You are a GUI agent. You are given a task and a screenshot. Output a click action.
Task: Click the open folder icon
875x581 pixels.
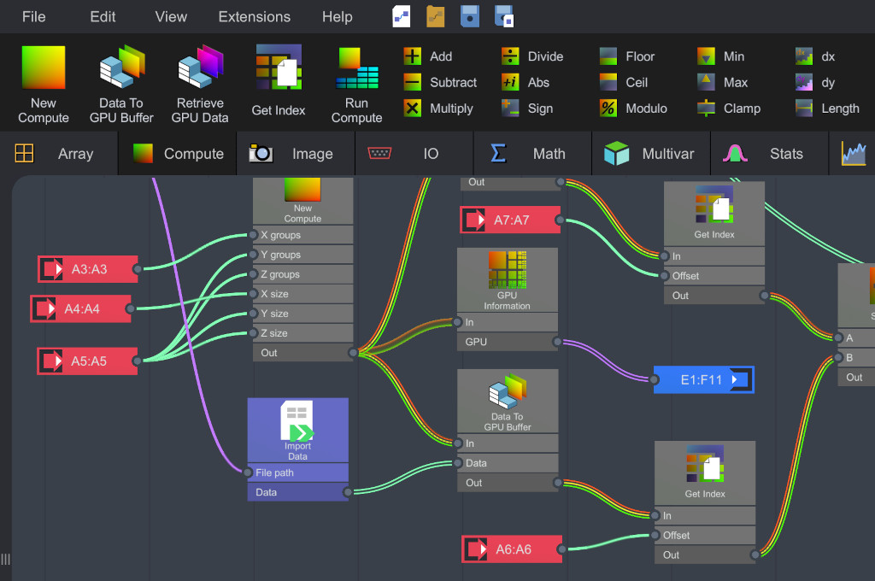[436, 16]
